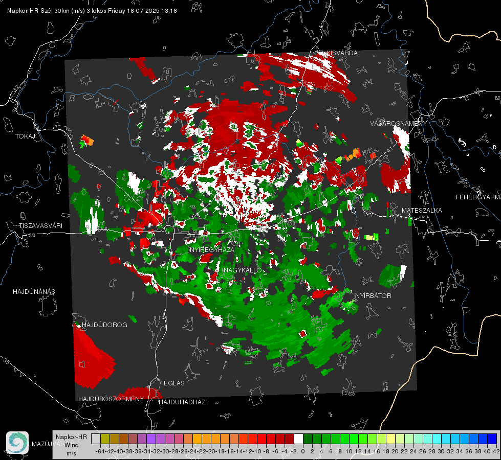Click the white legend swatch between -2 and 0
Image resolution: width=501 pixels, height=460 pixels.
[298, 439]
